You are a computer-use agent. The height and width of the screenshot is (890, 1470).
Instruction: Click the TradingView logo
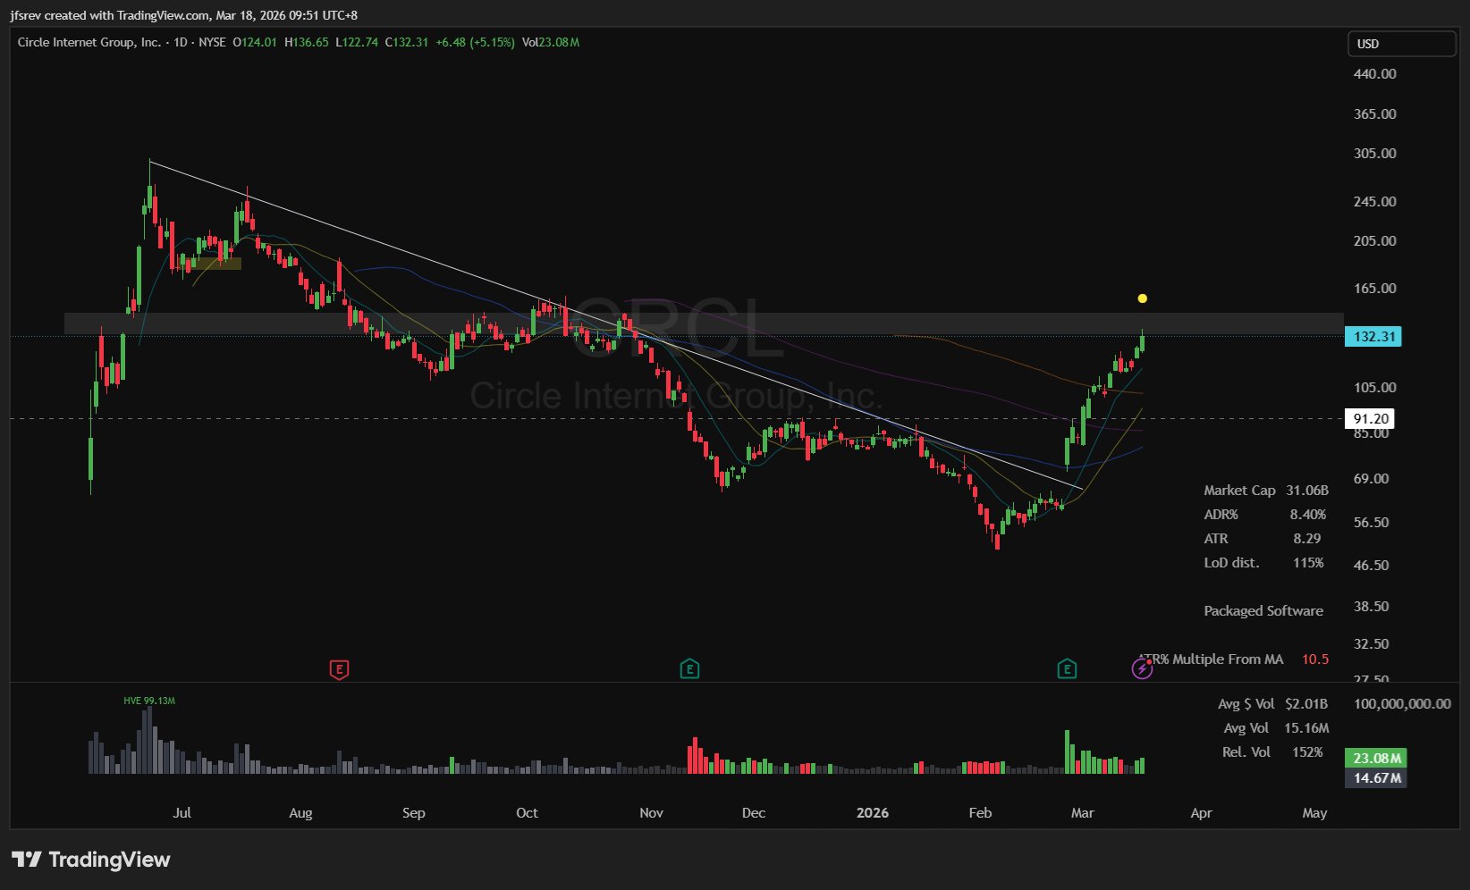click(90, 860)
